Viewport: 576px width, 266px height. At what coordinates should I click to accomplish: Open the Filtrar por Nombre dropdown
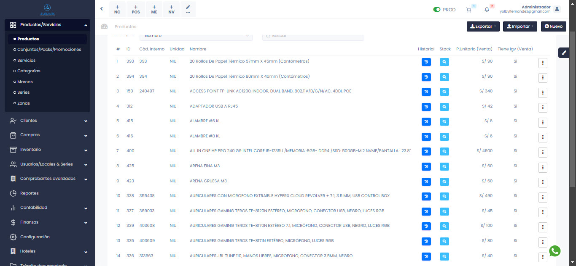(196, 36)
